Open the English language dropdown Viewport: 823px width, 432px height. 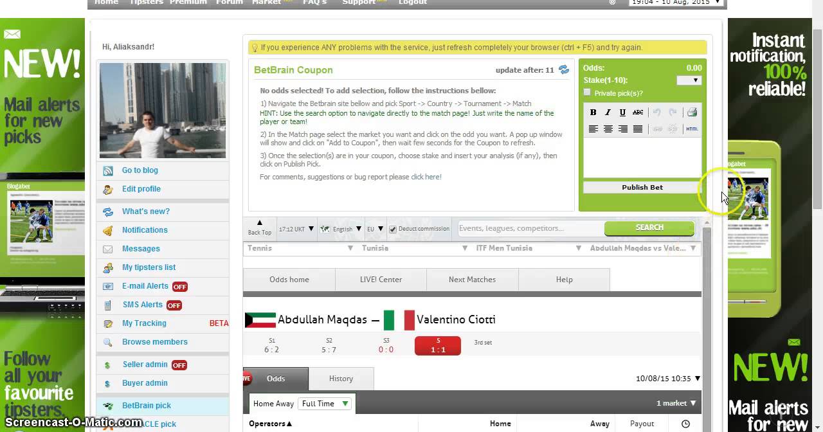pyautogui.click(x=340, y=229)
